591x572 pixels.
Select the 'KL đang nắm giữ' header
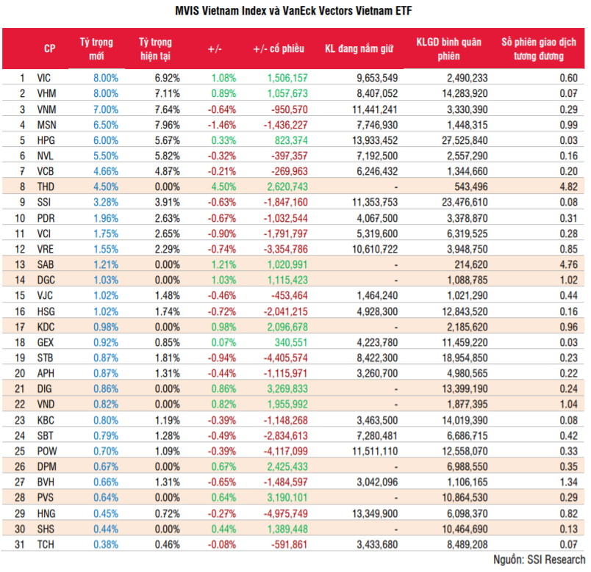pos(359,48)
